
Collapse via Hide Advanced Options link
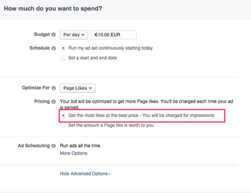[85, 174]
